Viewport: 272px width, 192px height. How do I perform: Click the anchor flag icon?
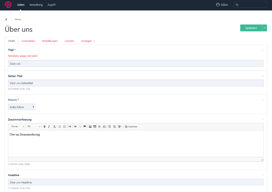point(85,127)
